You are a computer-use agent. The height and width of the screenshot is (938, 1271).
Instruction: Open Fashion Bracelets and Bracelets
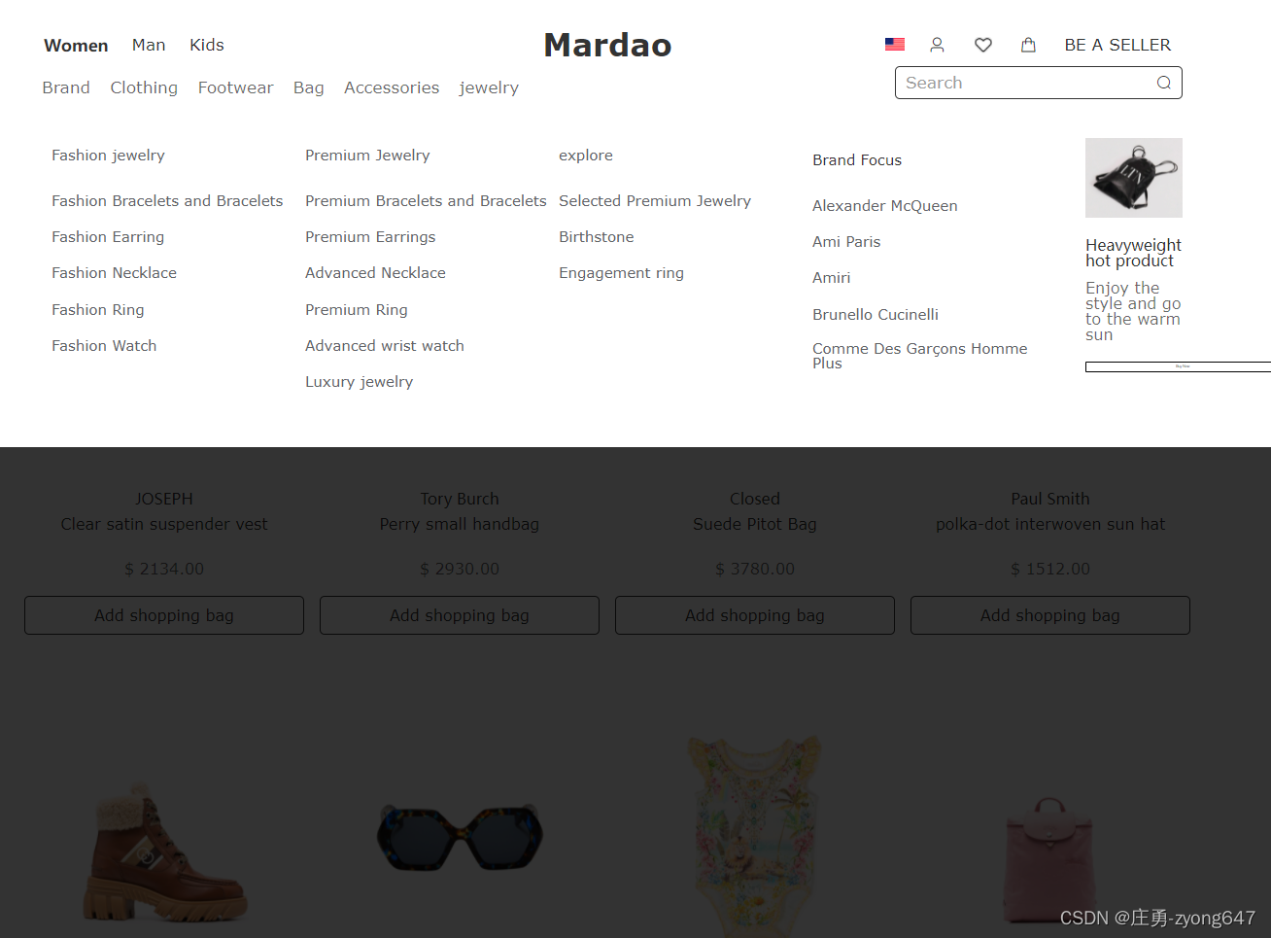point(167,201)
